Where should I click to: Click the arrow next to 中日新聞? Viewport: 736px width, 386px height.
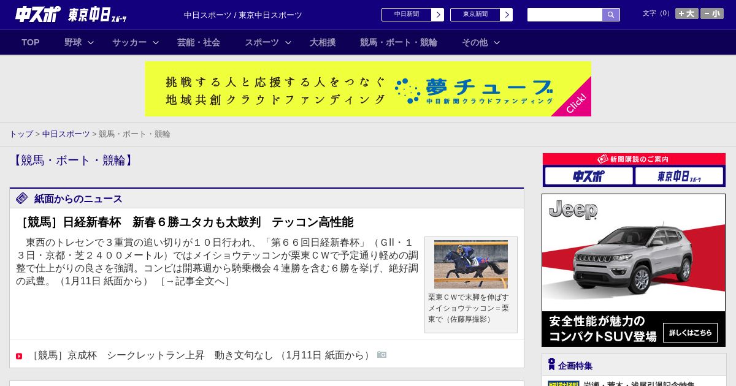tap(438, 15)
